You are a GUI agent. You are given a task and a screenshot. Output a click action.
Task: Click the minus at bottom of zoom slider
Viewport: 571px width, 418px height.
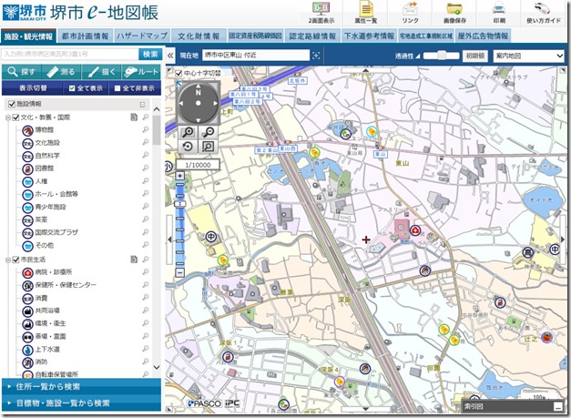[180, 272]
